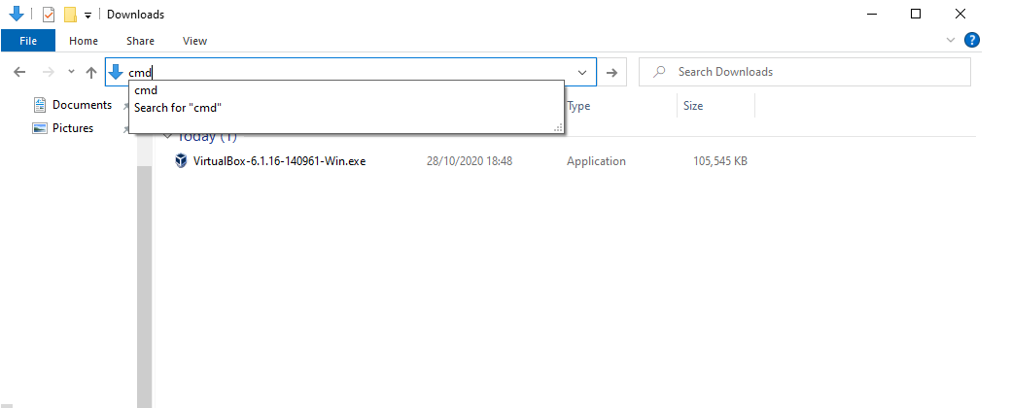Viewport: 1011px width, 408px height.
Task: Click the VirtualBox installer icon
Action: click(x=181, y=161)
